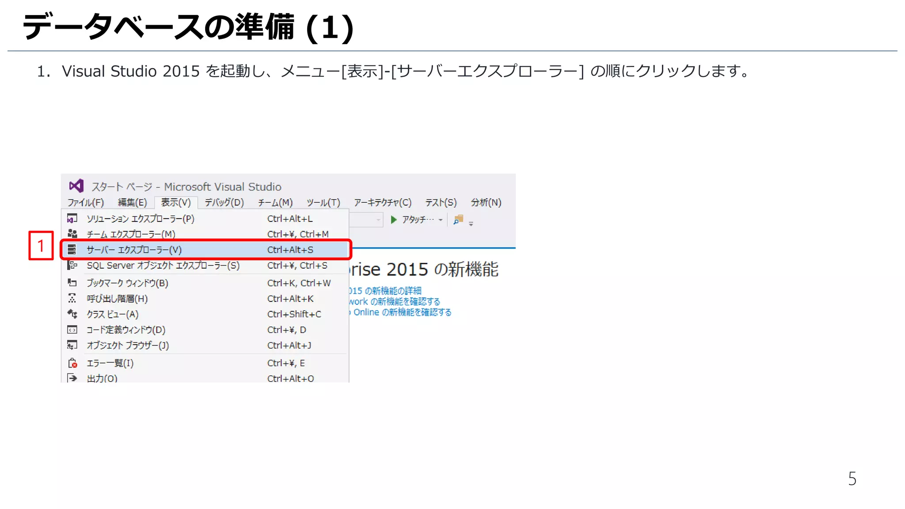Click the Call Hierarchy icon
This screenshot has height=509, width=905.
(x=72, y=298)
